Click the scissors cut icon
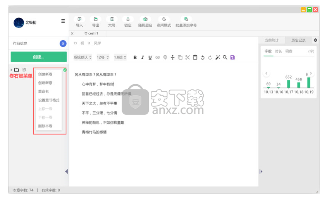The image size is (327, 200). pos(188,58)
